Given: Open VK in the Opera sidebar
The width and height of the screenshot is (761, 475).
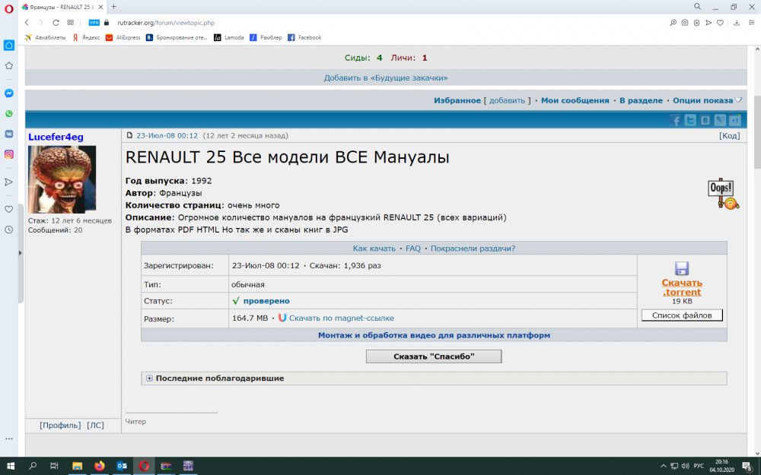Looking at the screenshot, I should (x=8, y=134).
